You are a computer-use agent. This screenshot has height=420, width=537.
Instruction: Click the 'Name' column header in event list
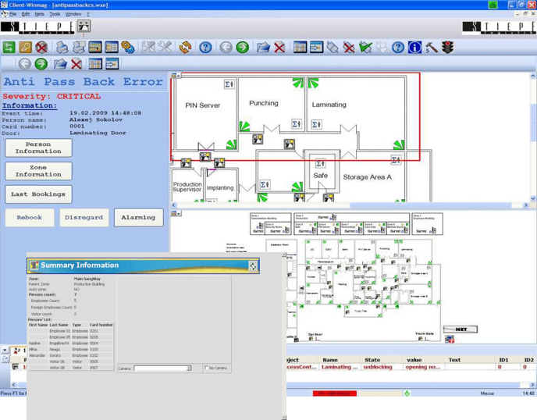coord(330,360)
